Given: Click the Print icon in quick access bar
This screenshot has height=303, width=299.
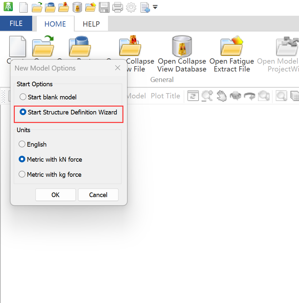Looking at the screenshot, I should (117, 7).
